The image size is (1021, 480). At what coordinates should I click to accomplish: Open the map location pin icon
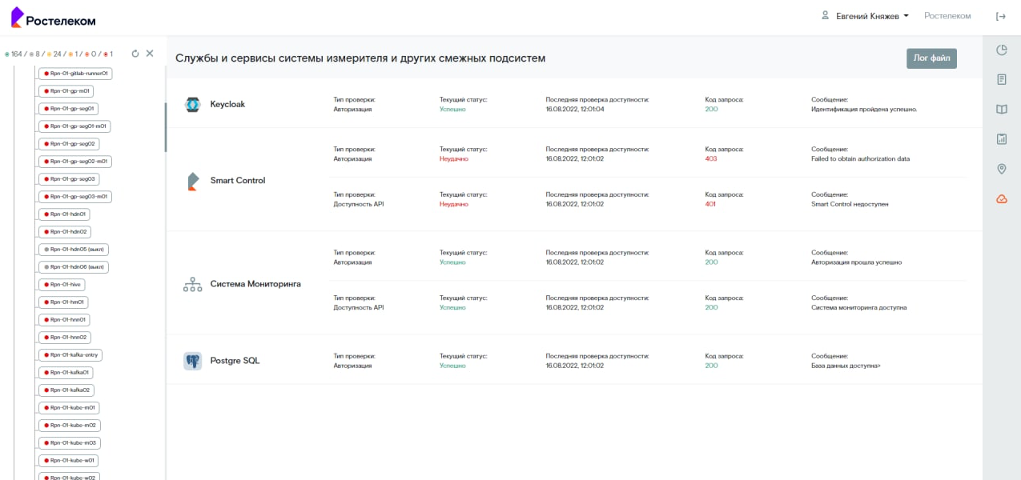pyautogui.click(x=1001, y=169)
